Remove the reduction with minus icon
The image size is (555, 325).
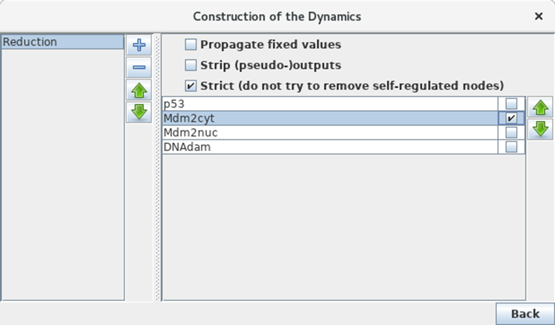(139, 67)
